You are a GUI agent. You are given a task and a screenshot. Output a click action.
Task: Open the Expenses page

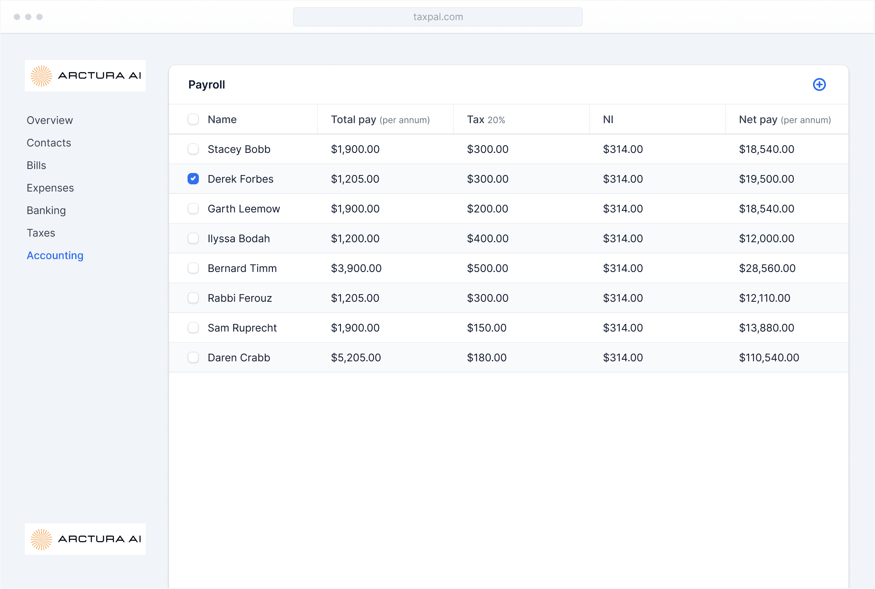pyautogui.click(x=50, y=188)
